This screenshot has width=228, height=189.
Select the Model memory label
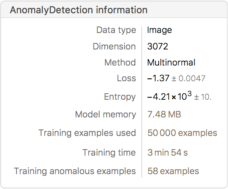point(106,115)
